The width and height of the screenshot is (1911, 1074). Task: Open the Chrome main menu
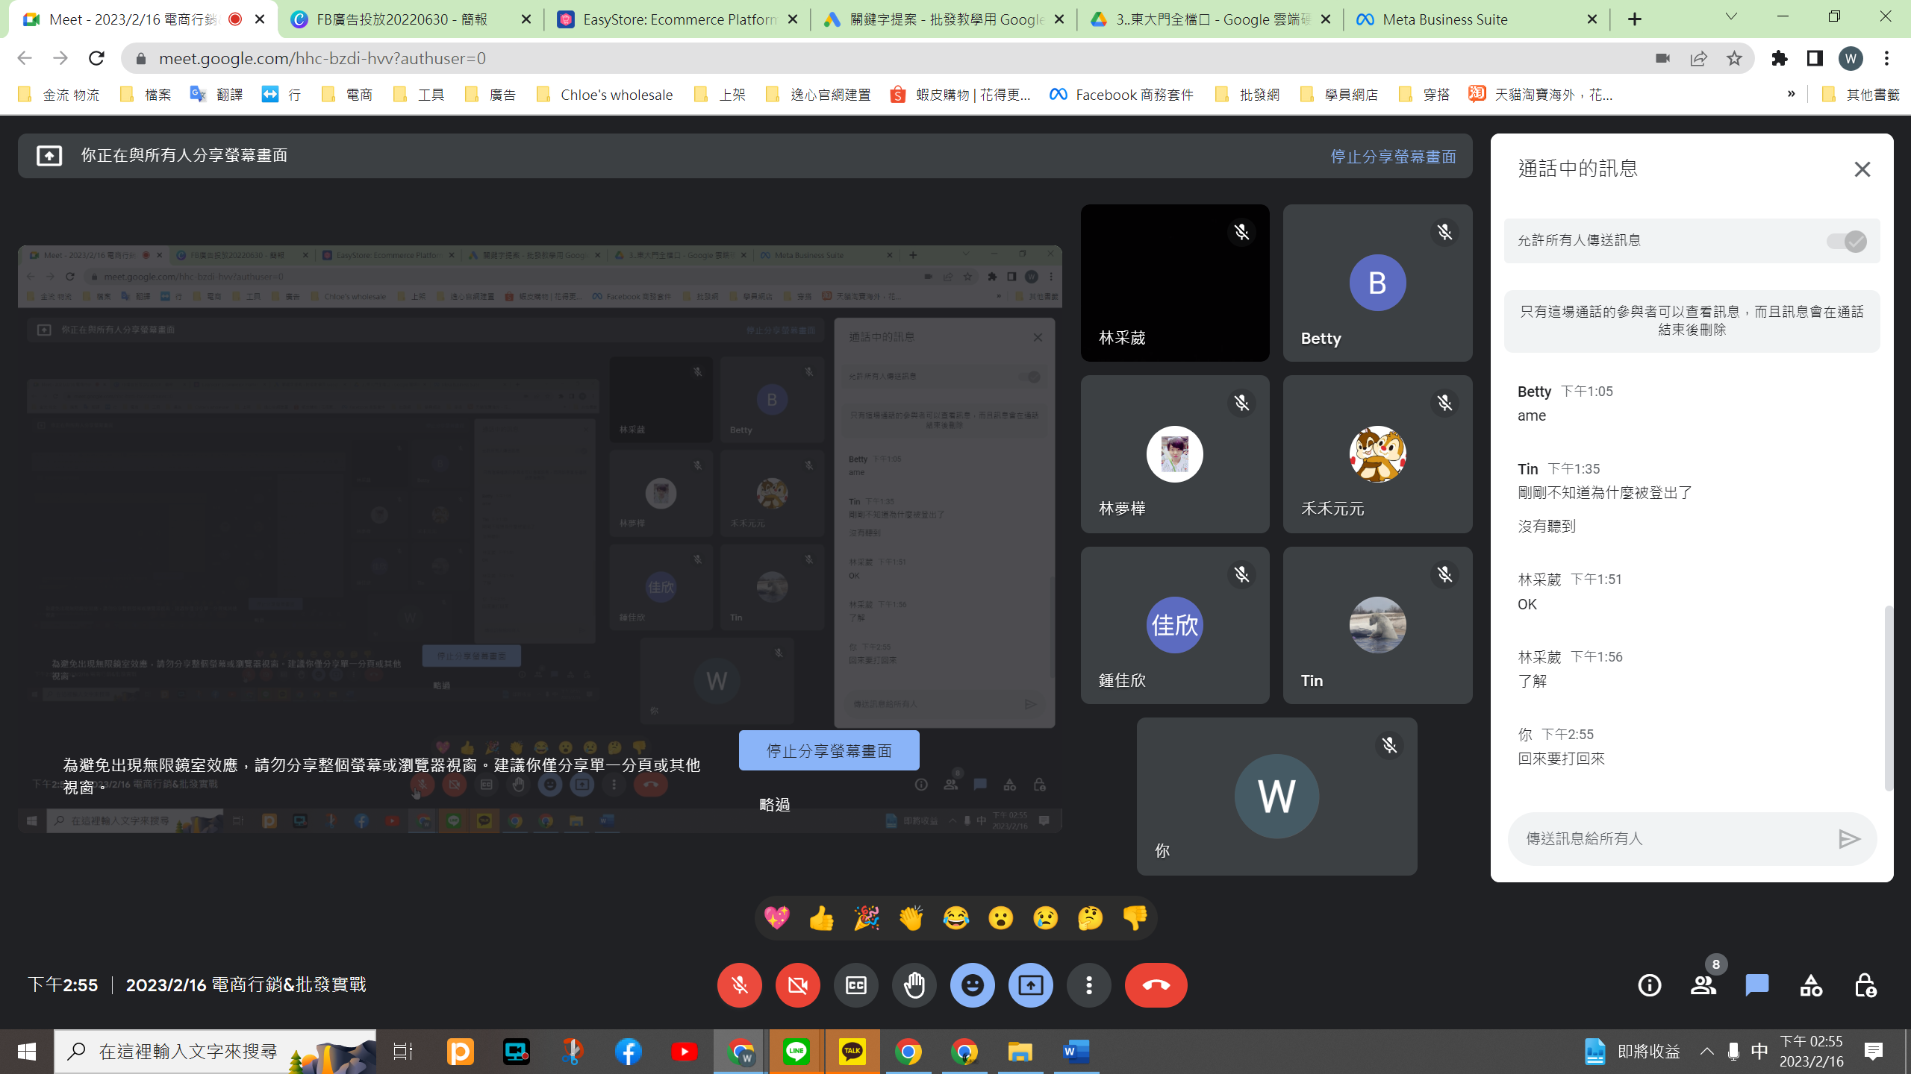point(1887,58)
